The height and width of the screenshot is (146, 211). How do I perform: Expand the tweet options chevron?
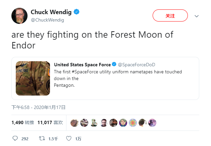coord(197,16)
